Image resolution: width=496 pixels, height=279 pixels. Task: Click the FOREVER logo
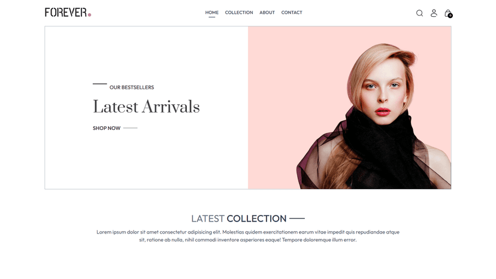coord(68,13)
